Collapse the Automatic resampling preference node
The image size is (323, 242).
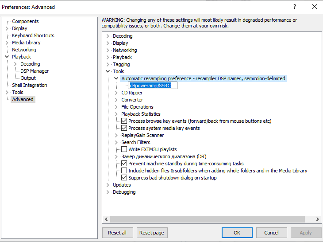[116, 78]
